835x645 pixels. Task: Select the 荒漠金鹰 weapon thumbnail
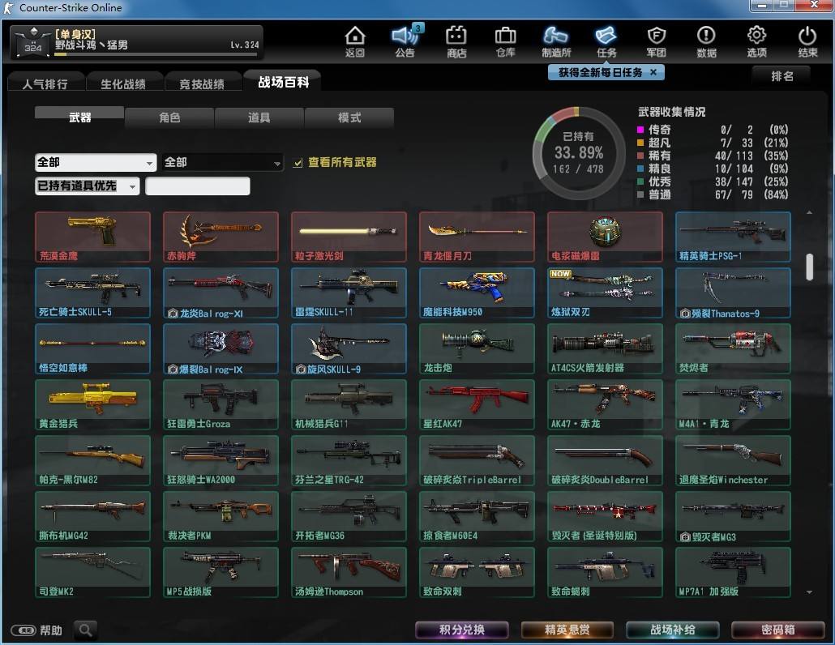click(x=92, y=237)
